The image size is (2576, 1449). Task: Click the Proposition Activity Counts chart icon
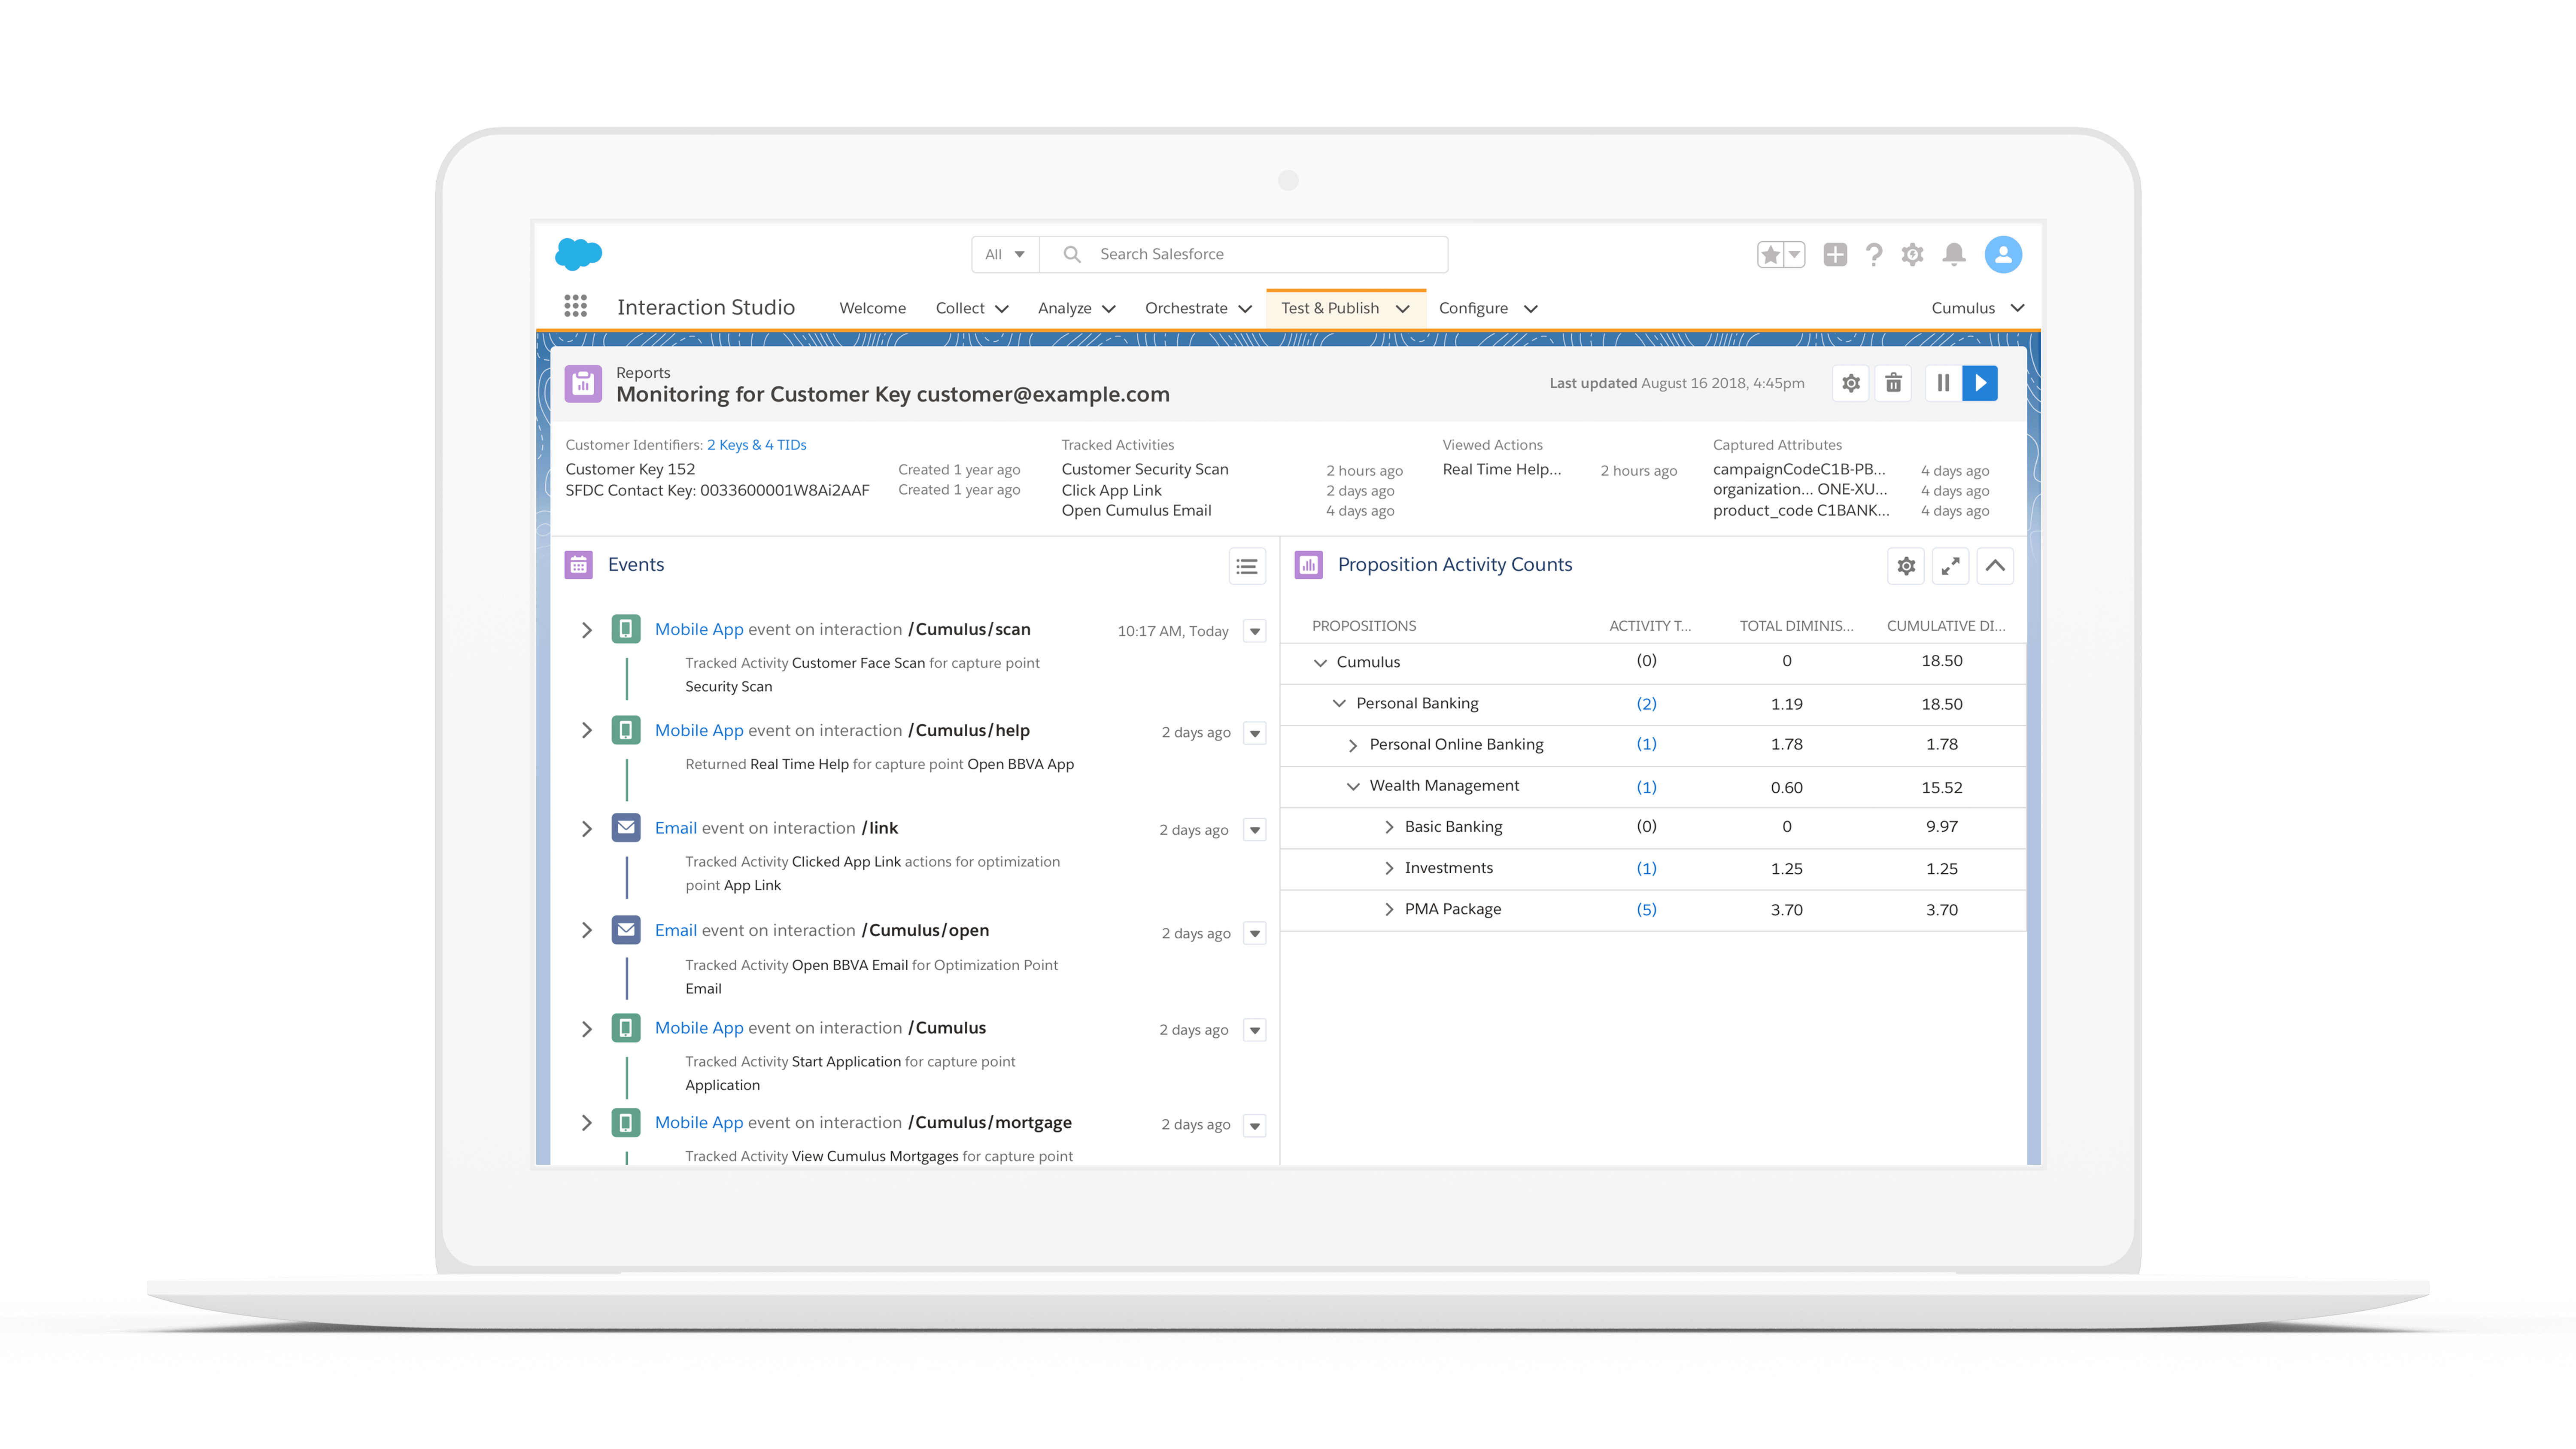pos(1308,565)
